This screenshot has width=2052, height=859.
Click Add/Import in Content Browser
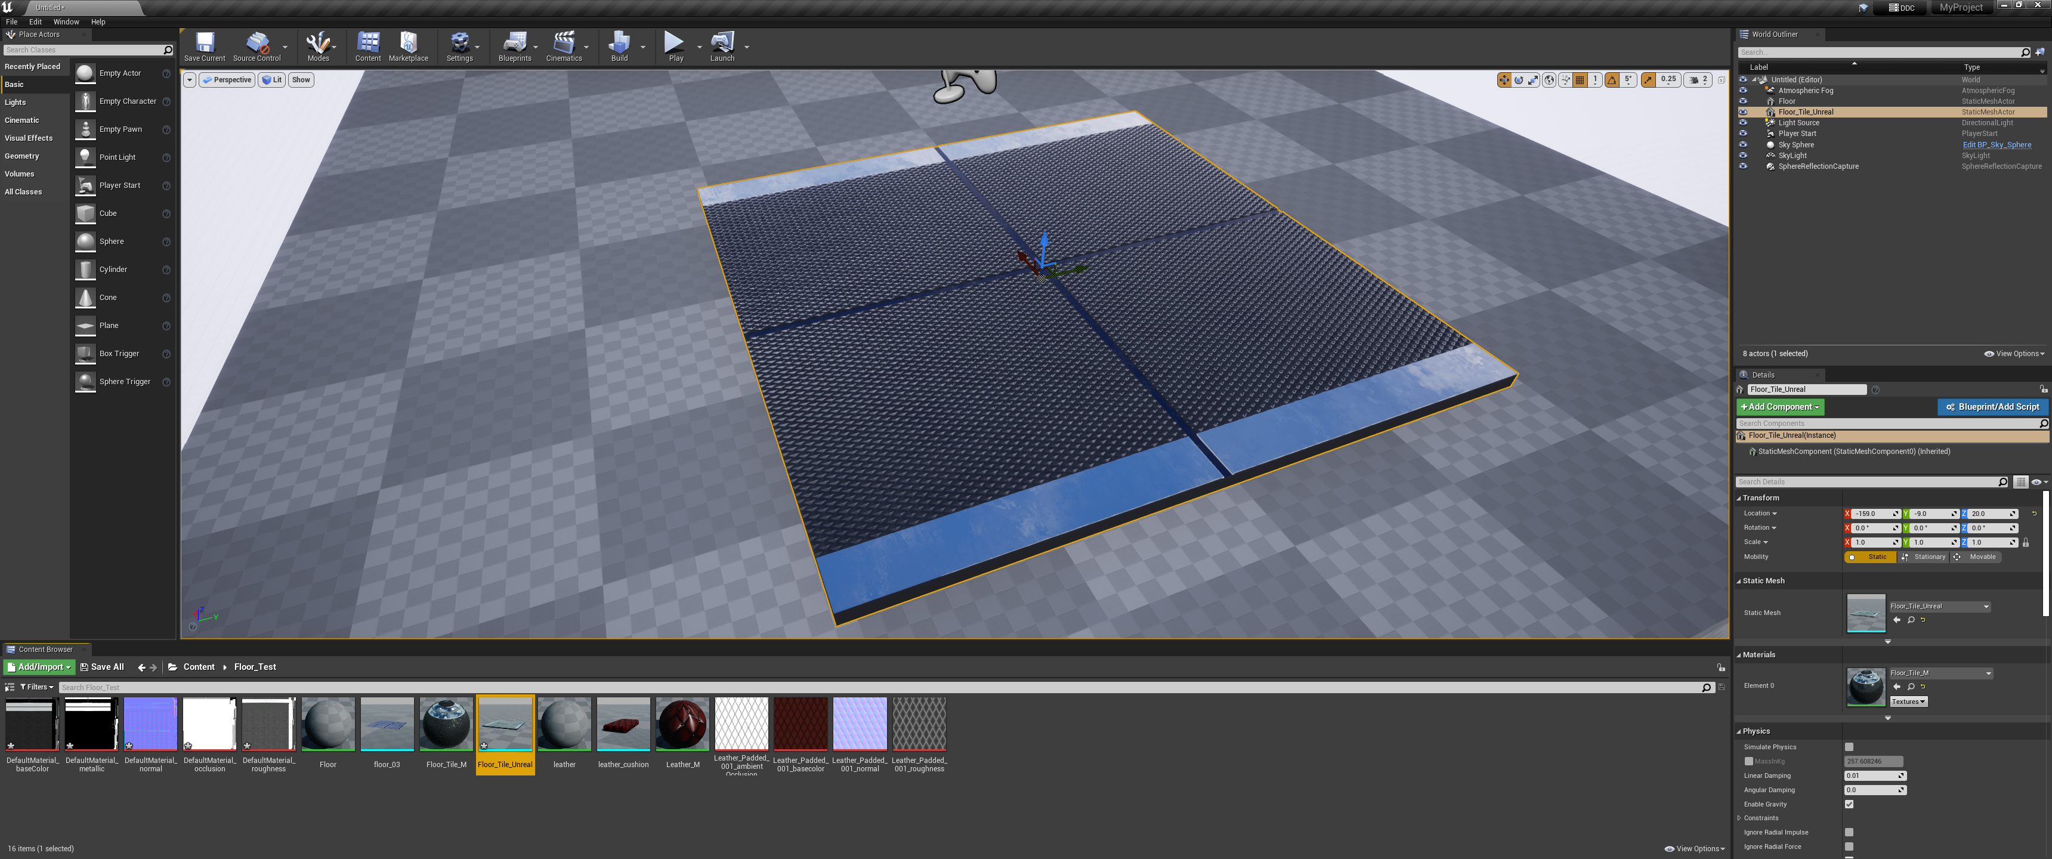point(39,667)
